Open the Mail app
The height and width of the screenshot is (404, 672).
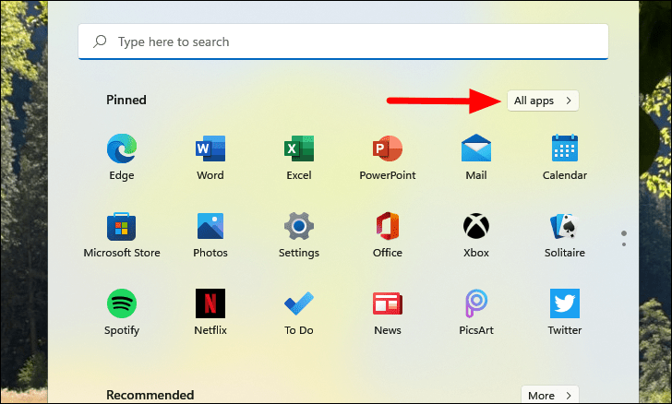[x=476, y=157]
